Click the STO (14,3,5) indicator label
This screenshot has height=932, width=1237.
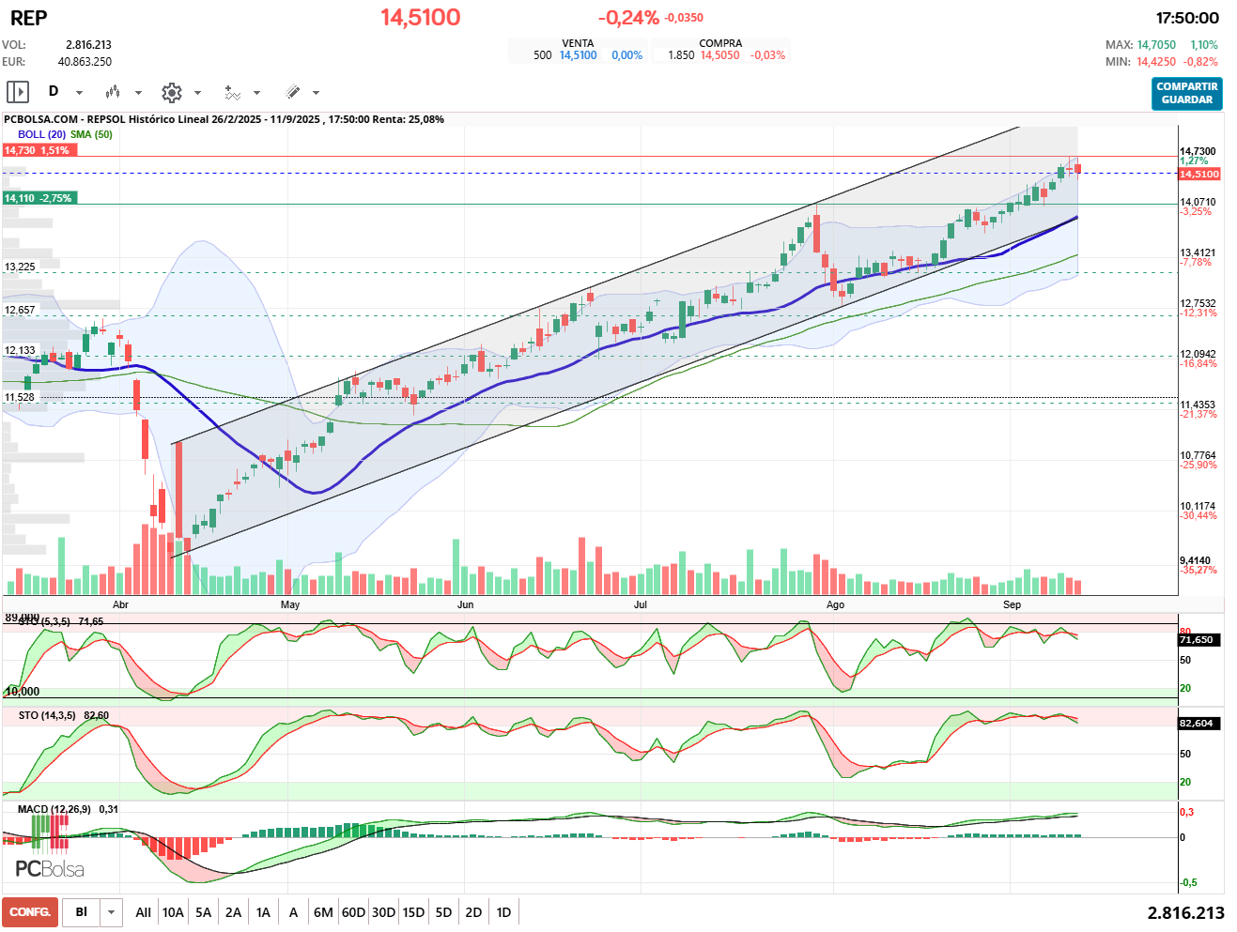tap(47, 715)
